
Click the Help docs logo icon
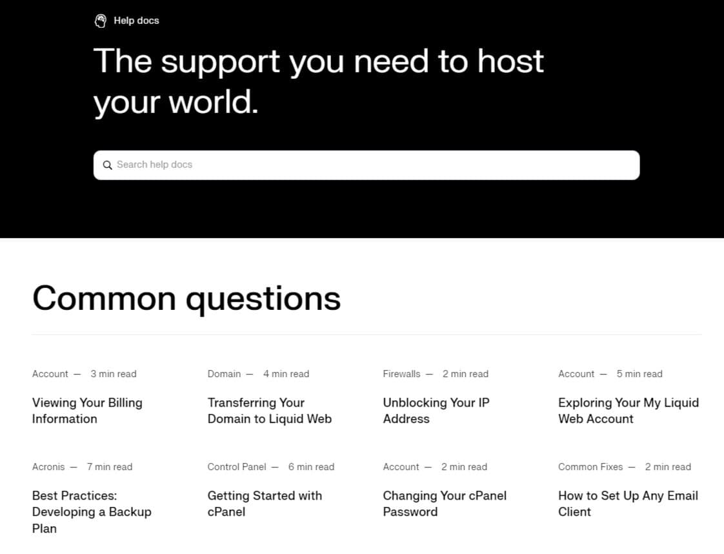click(100, 21)
